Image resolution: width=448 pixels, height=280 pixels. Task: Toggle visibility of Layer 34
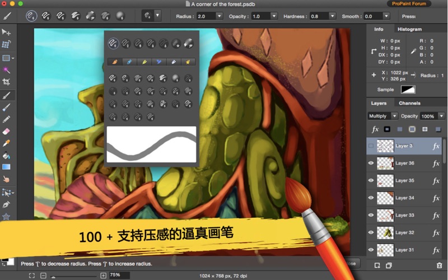pos(371,198)
